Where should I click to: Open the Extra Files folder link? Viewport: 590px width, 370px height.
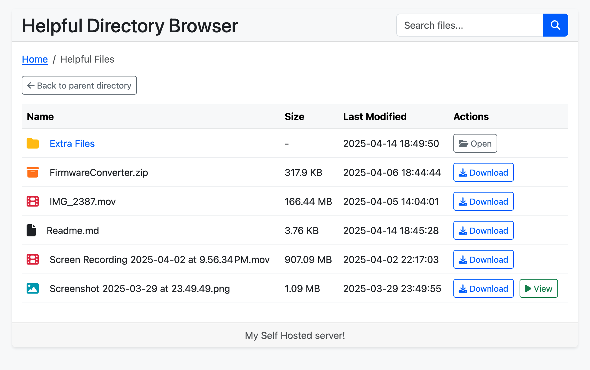click(72, 144)
